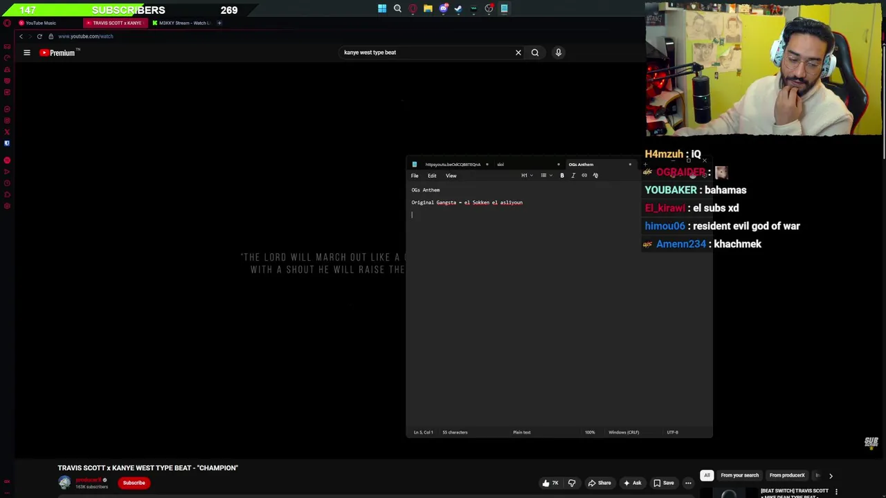Click the browser address bar
This screenshot has height=498, width=886.
(x=86, y=36)
